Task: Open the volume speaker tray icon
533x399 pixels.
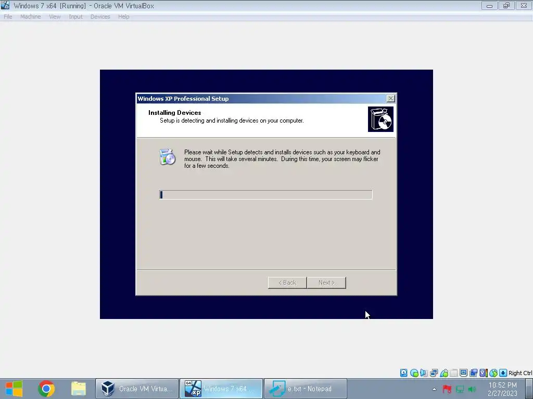Action: click(x=472, y=389)
